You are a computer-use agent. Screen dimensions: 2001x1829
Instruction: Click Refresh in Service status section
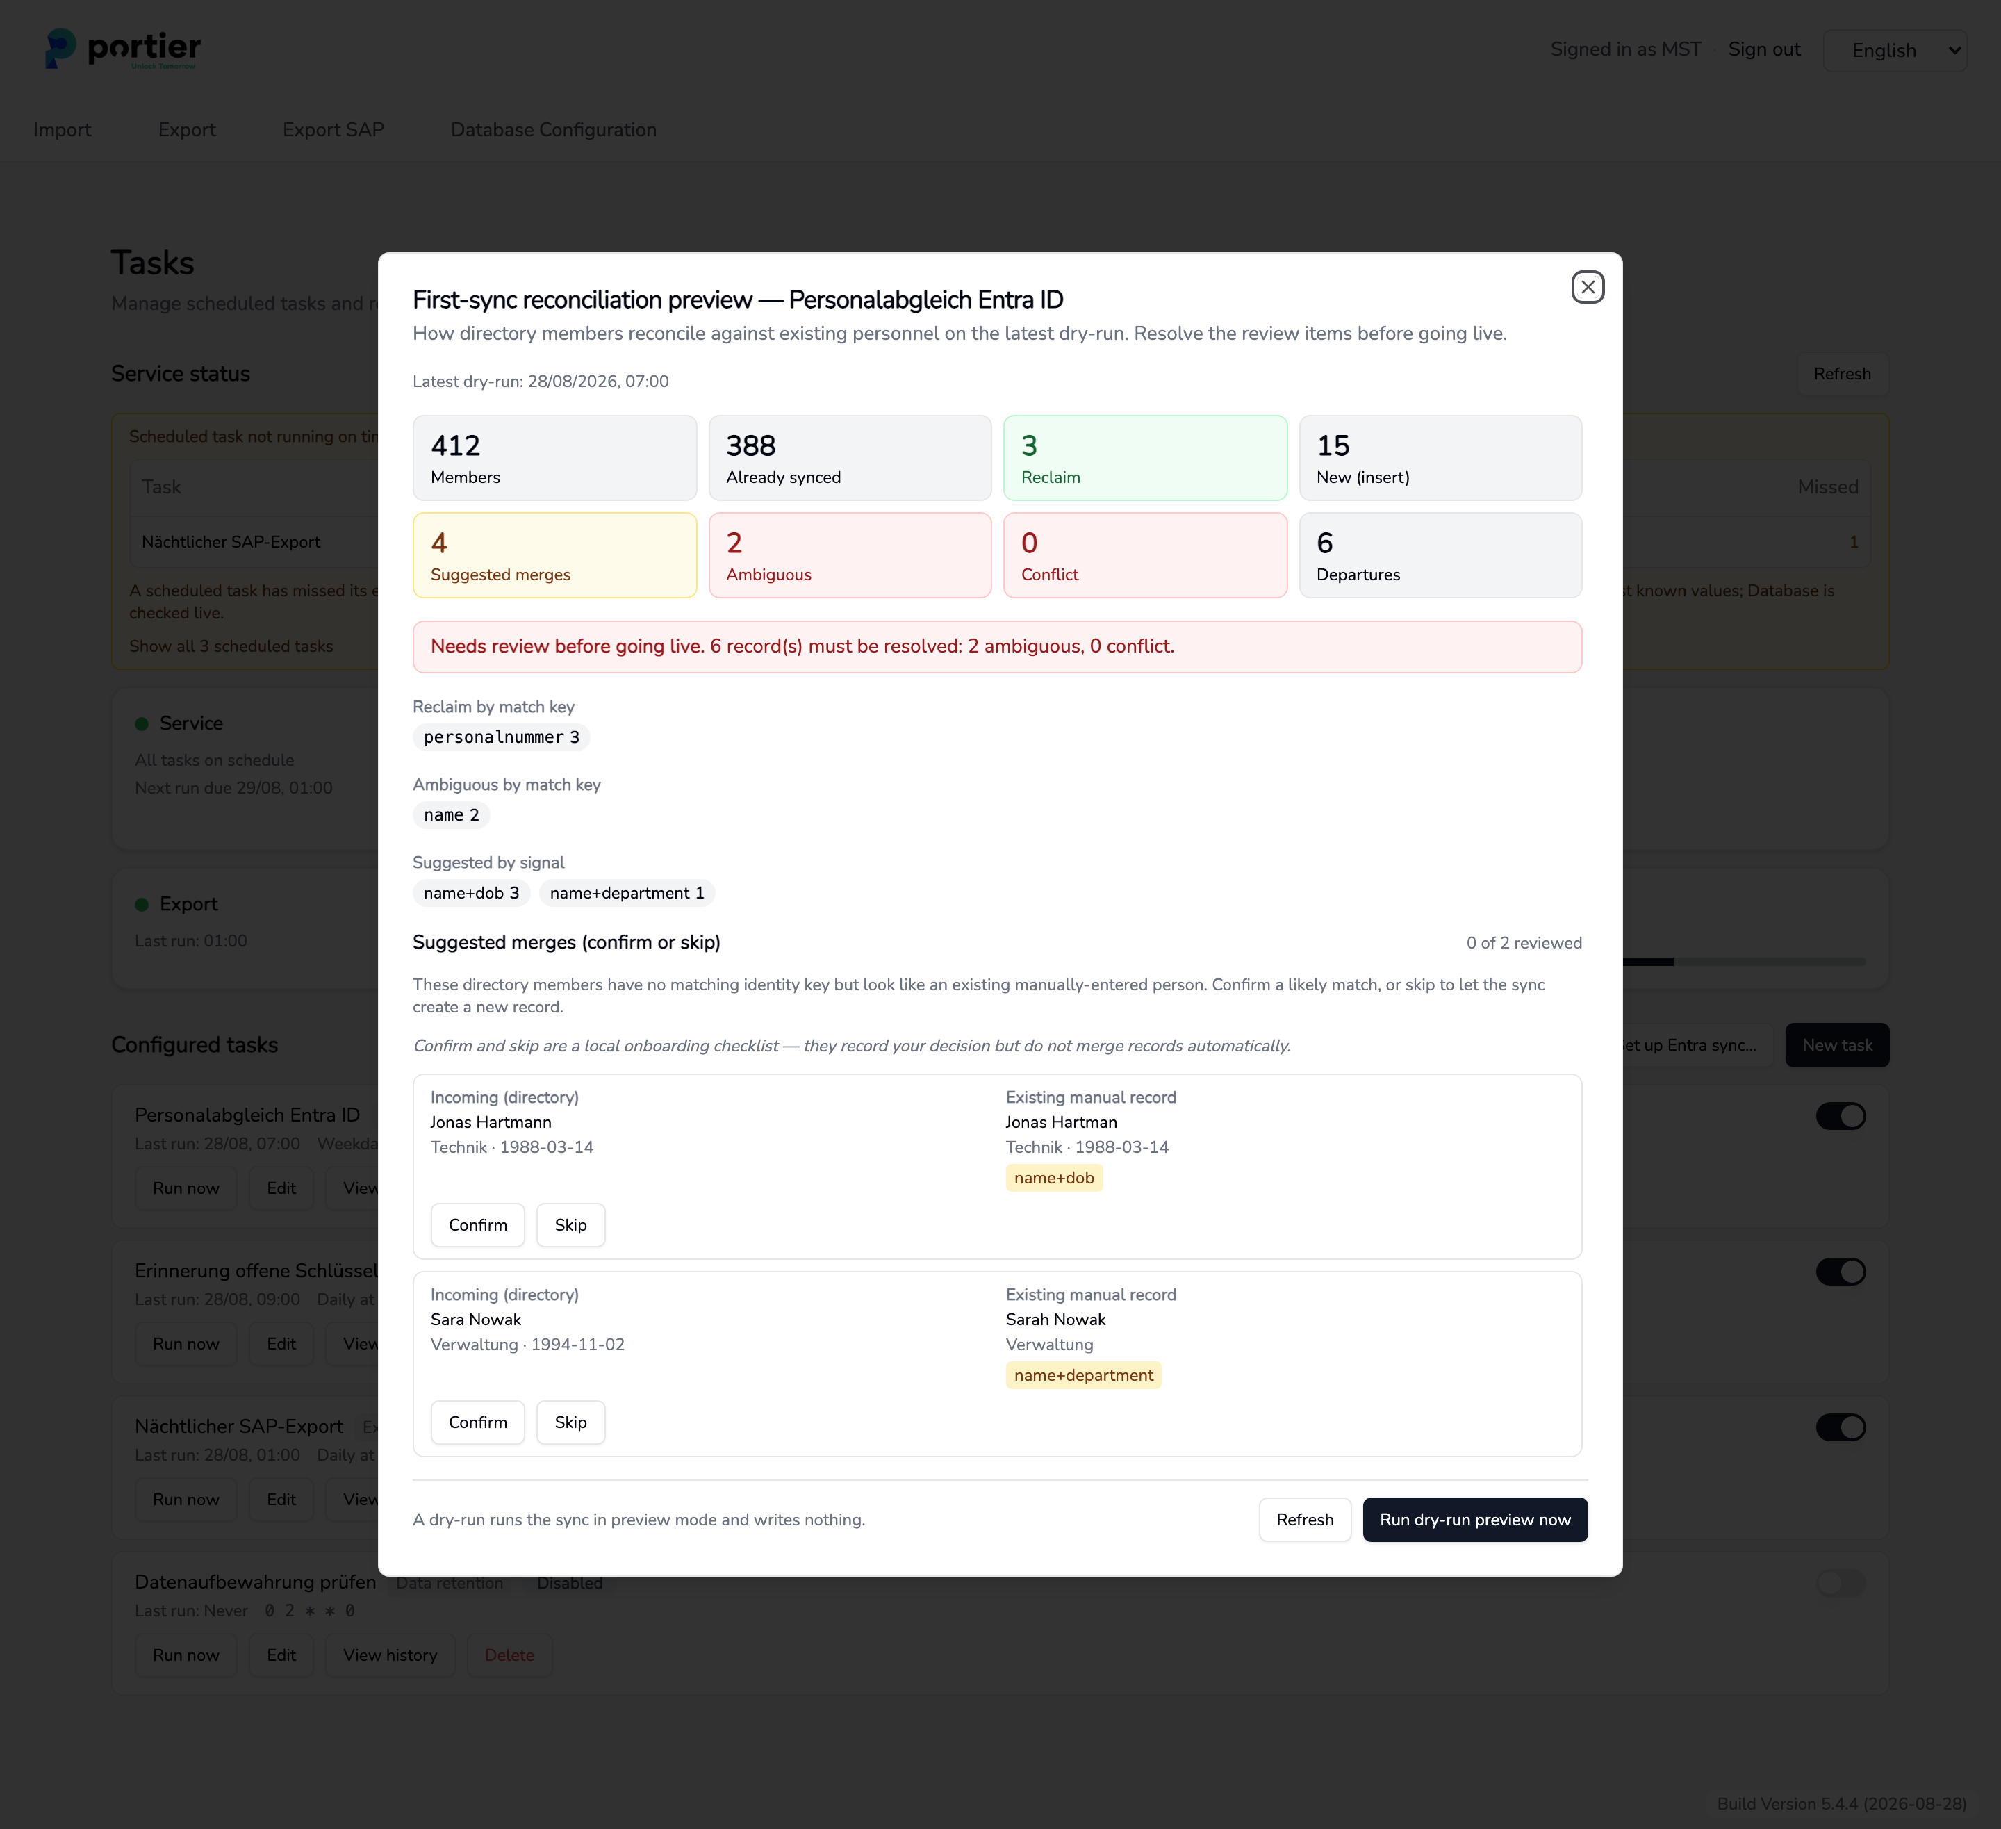click(x=1842, y=373)
